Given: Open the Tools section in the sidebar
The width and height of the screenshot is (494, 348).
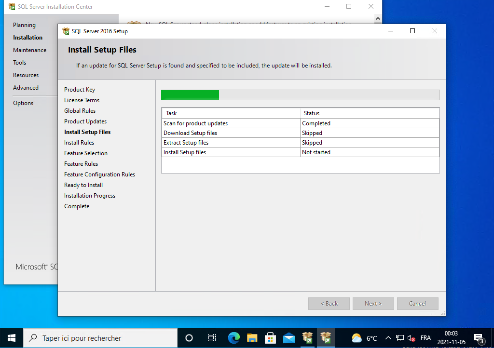Looking at the screenshot, I should (19, 63).
